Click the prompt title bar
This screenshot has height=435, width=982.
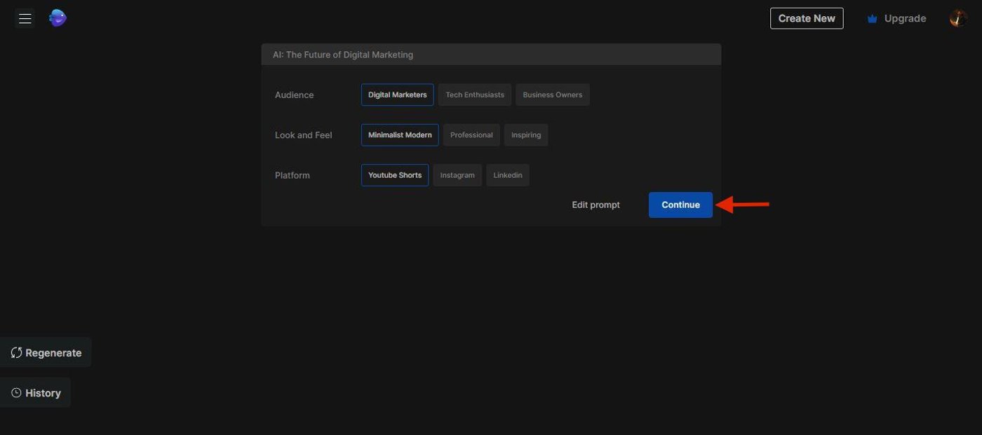tap(491, 54)
